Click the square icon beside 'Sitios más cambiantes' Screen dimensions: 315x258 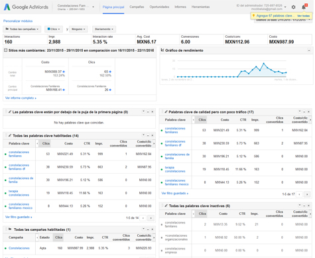6,50
